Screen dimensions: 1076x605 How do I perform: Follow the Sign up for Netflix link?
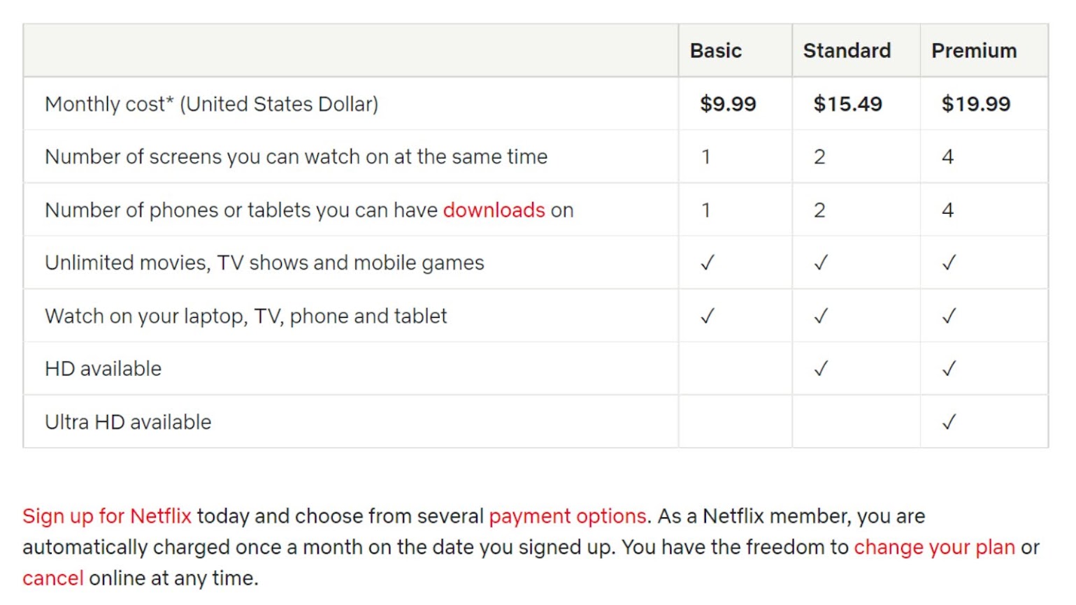(107, 516)
